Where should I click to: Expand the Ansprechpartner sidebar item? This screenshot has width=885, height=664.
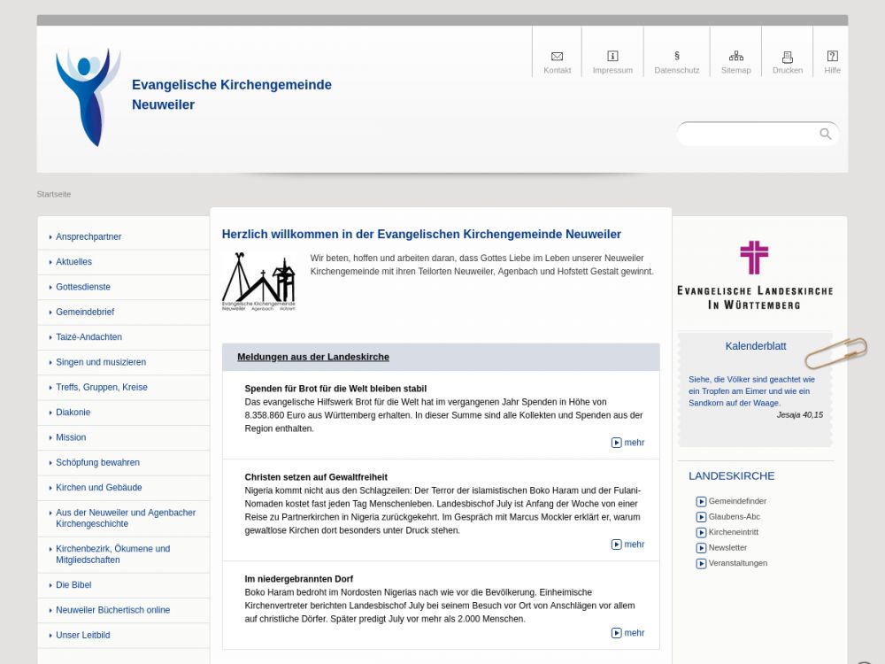88,237
